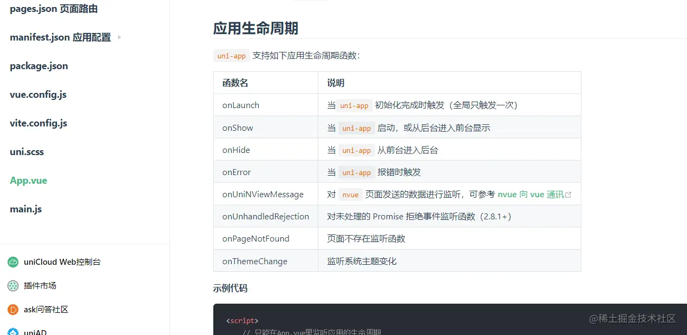
Task: Select the onShow table cell
Action: point(266,128)
